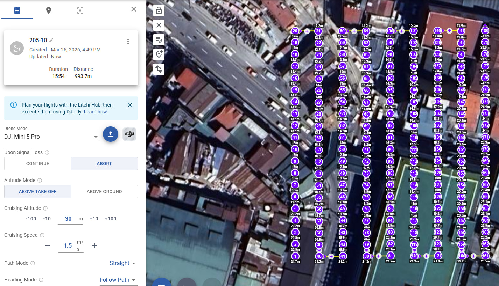Set Upon Signal Loss to Continue
Image resolution: width=499 pixels, height=286 pixels.
[x=38, y=163]
